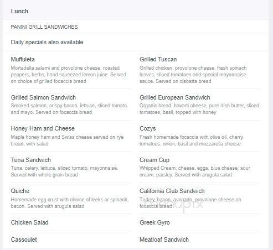273x250 pixels.
Task: Click the menupix watermark logo
Action: tap(173, 205)
